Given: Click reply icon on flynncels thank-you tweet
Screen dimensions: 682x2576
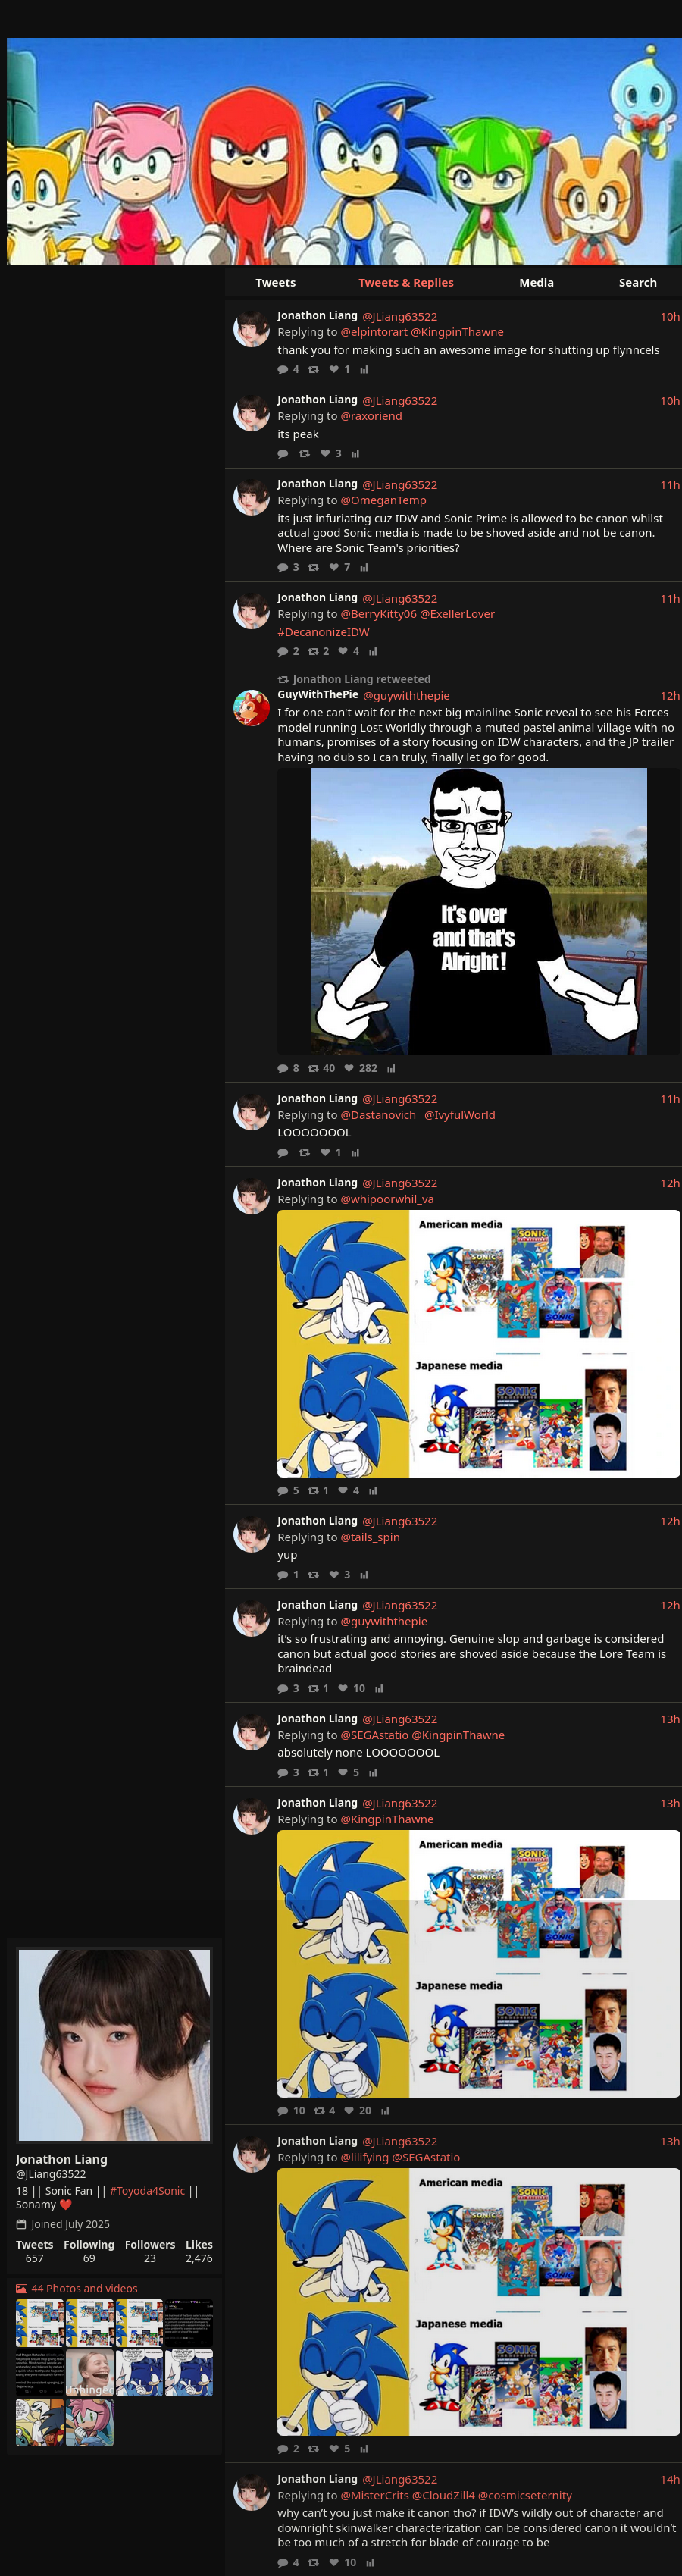Looking at the screenshot, I should (x=283, y=370).
